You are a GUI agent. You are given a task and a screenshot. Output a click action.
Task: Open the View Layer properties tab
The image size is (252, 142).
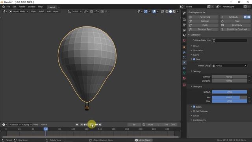click(x=184, y=30)
